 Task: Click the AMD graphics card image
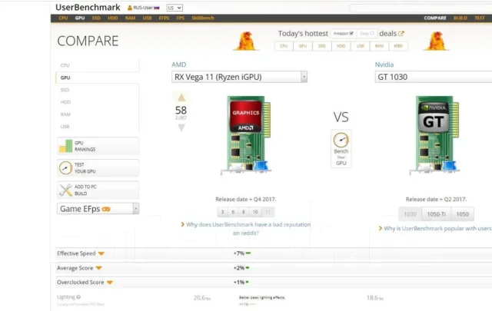pyautogui.click(x=246, y=135)
